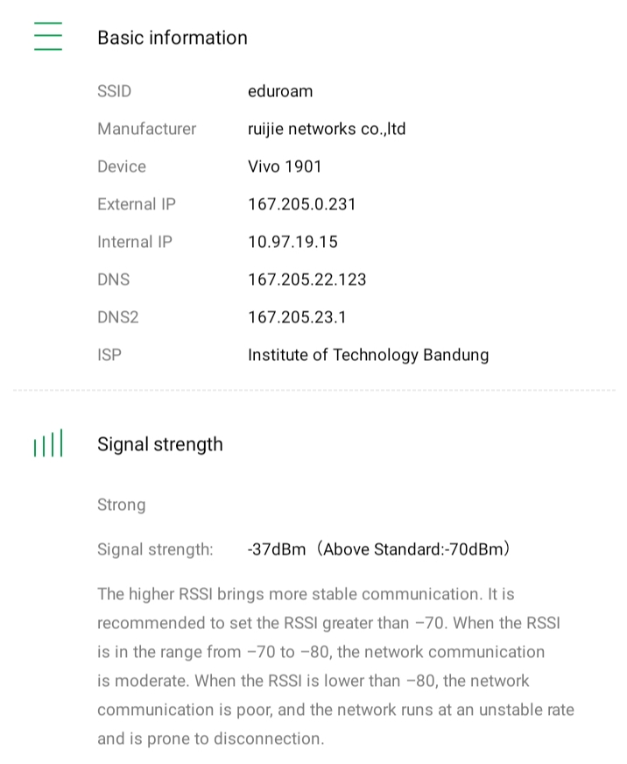Click ISP value Institute of Technology Bandung

click(368, 355)
